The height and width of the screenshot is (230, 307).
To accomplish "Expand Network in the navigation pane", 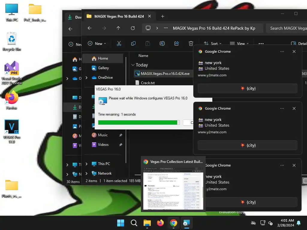I will [87, 173].
